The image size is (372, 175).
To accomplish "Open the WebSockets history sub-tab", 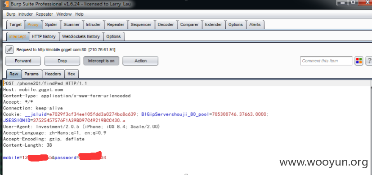I will tap(81, 36).
